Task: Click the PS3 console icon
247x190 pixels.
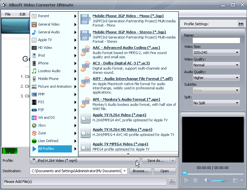Action: (x=34, y=102)
